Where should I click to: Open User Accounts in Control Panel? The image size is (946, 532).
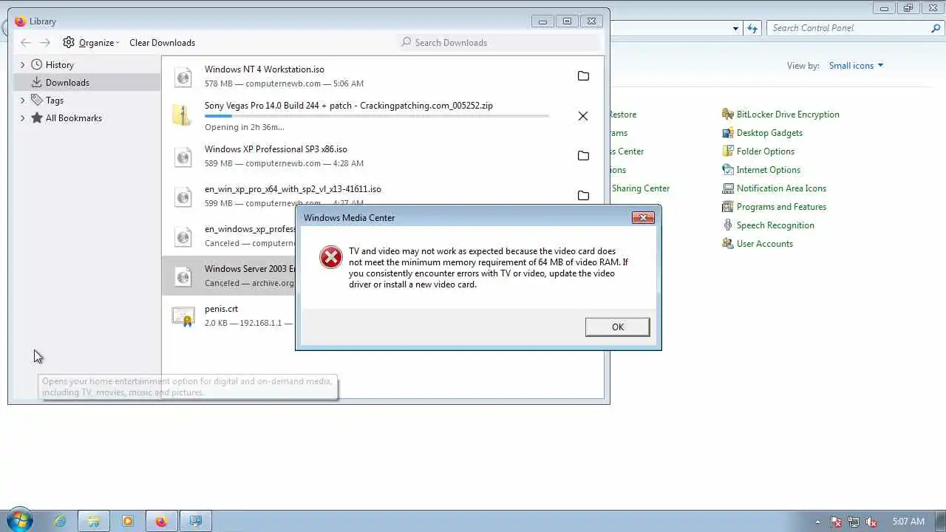point(765,244)
